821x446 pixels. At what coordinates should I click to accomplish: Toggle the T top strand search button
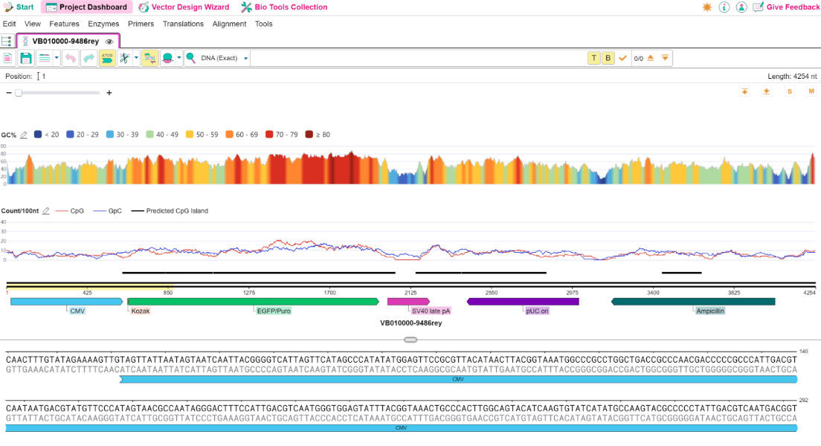[593, 58]
